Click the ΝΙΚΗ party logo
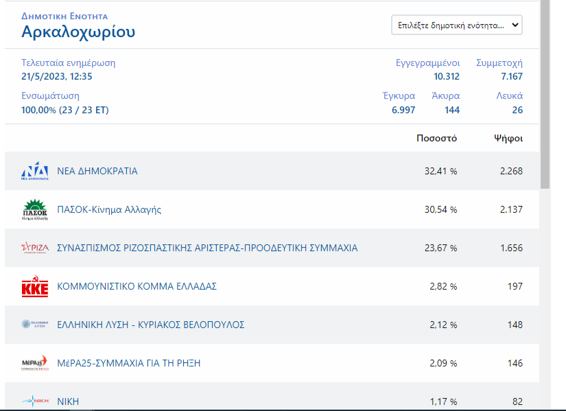The width and height of the screenshot is (566, 411). pyautogui.click(x=35, y=401)
